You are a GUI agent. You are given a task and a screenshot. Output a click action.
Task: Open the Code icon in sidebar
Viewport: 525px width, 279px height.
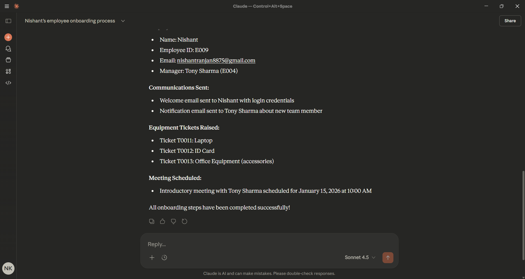(8, 83)
